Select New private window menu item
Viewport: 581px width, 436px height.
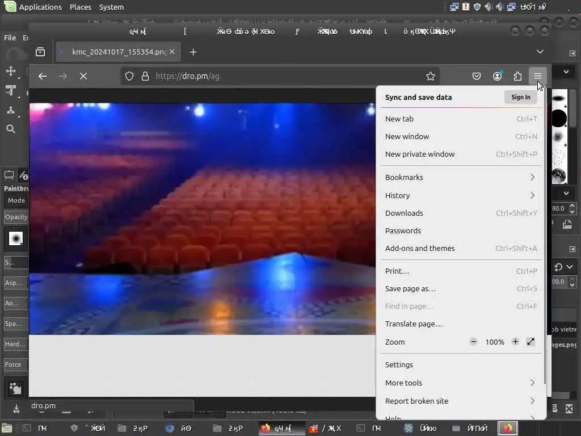(420, 154)
